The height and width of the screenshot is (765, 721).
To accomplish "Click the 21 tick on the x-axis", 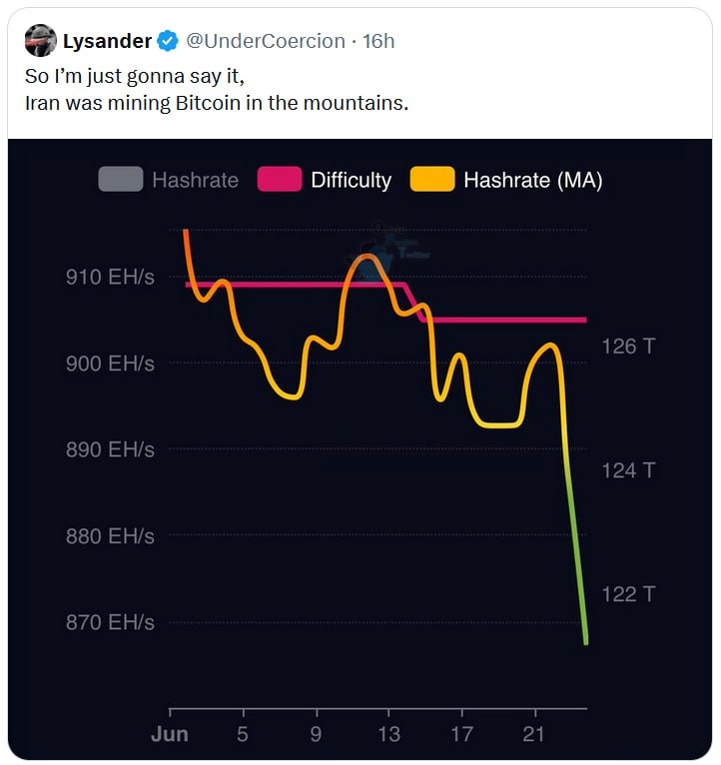I will 533,734.
